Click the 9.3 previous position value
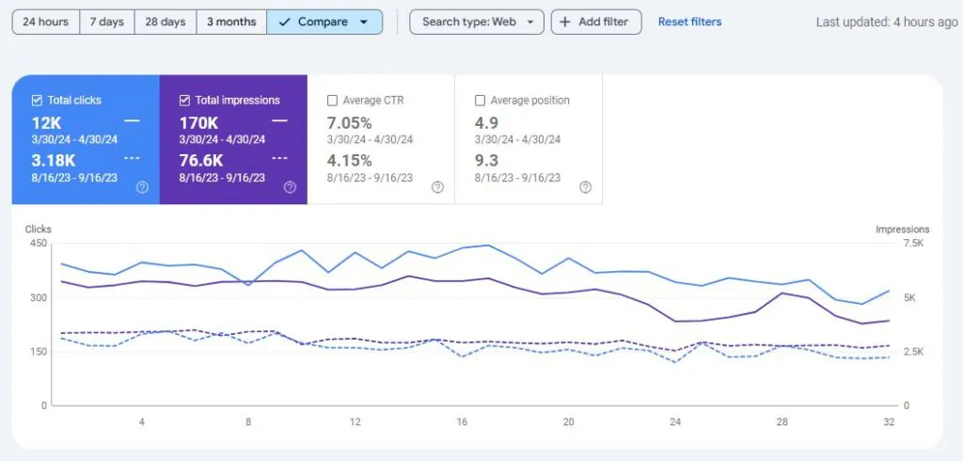 pyautogui.click(x=486, y=161)
